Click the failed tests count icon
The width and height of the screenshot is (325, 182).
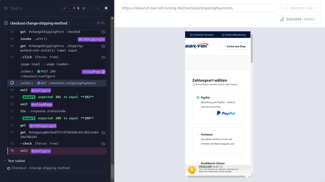click(74, 8)
